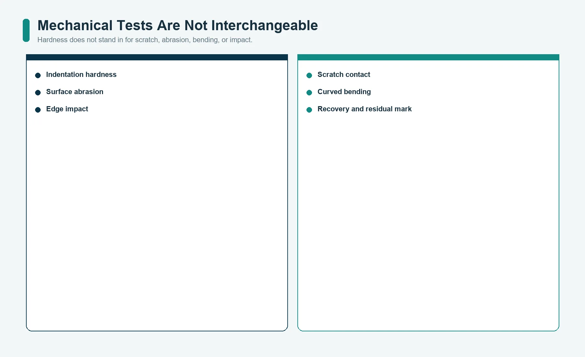Click the "Indentation hardness" bullet text
Image resolution: width=585 pixels, height=357 pixels.
tap(81, 75)
